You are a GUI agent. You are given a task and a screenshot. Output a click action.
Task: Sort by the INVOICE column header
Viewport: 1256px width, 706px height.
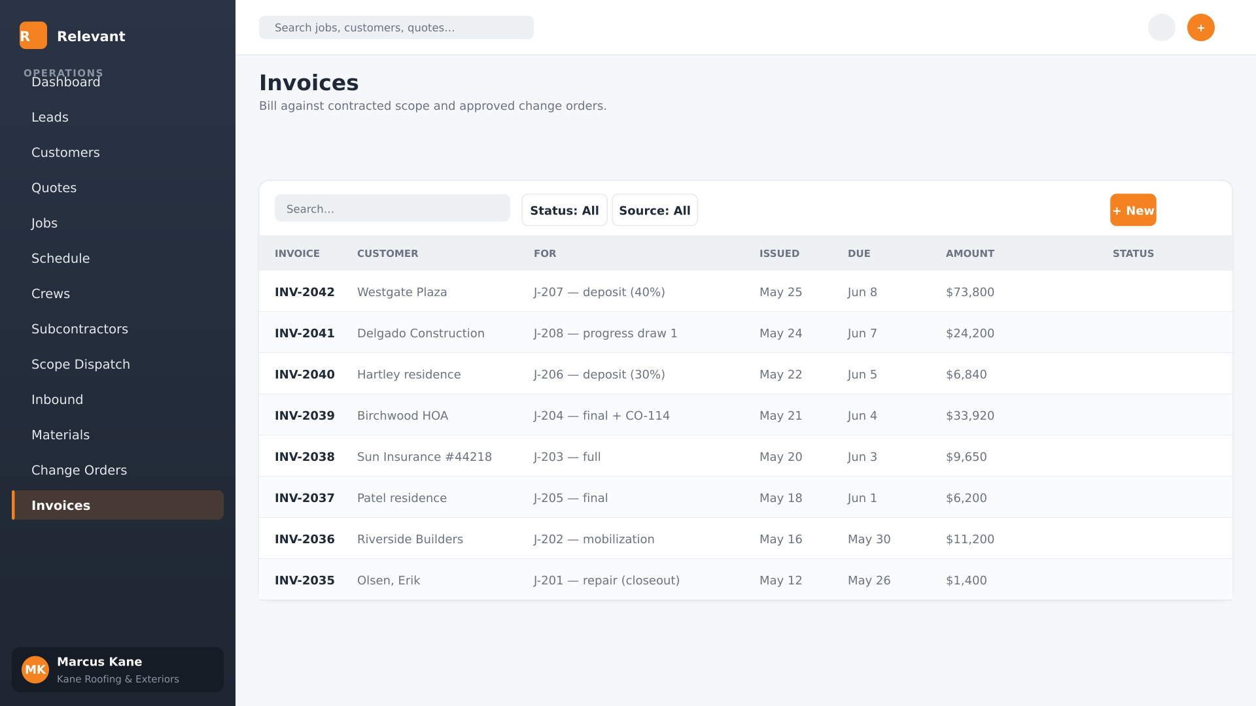[x=297, y=254]
